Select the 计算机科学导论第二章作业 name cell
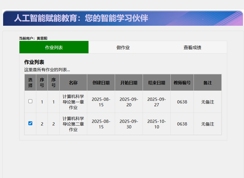The height and width of the screenshot is (178, 244). [x=73, y=124]
